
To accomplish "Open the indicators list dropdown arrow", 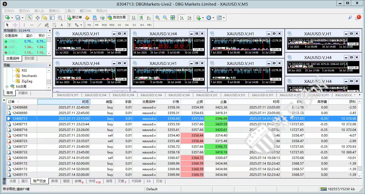I will 203,18.
